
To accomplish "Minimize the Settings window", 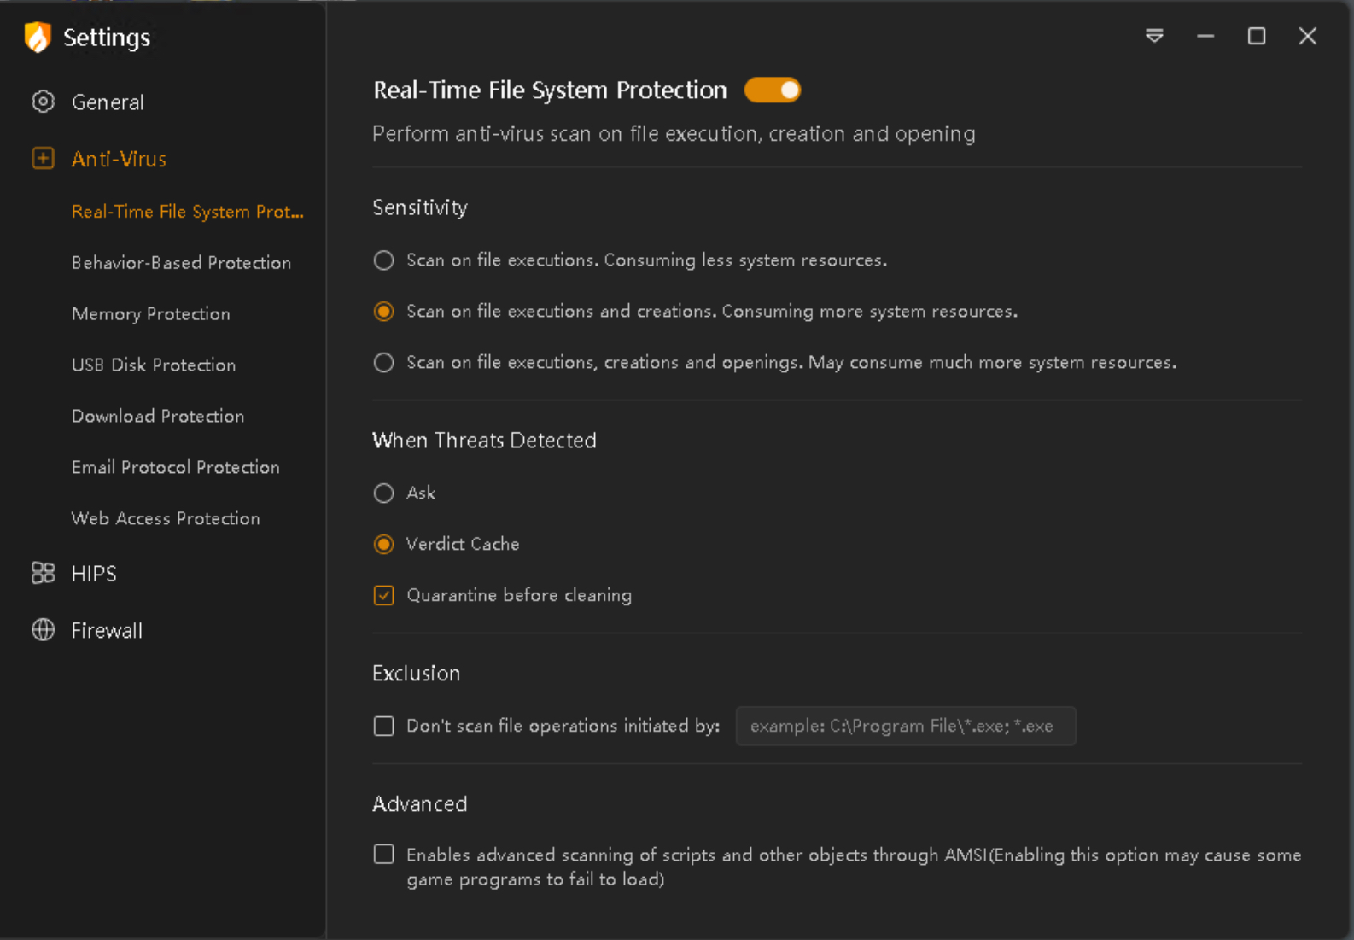I will click(1205, 36).
